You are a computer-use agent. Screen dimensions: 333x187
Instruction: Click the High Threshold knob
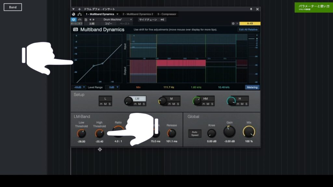[100, 133]
